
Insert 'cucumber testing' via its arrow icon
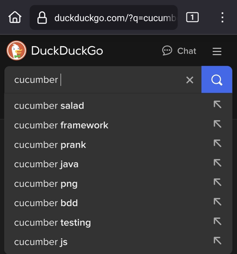(x=217, y=221)
